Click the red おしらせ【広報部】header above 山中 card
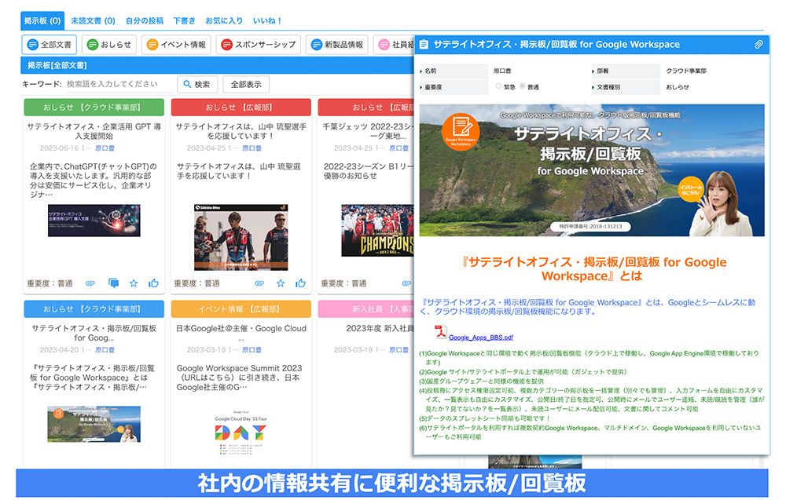This screenshot has width=786, height=500. (241, 107)
